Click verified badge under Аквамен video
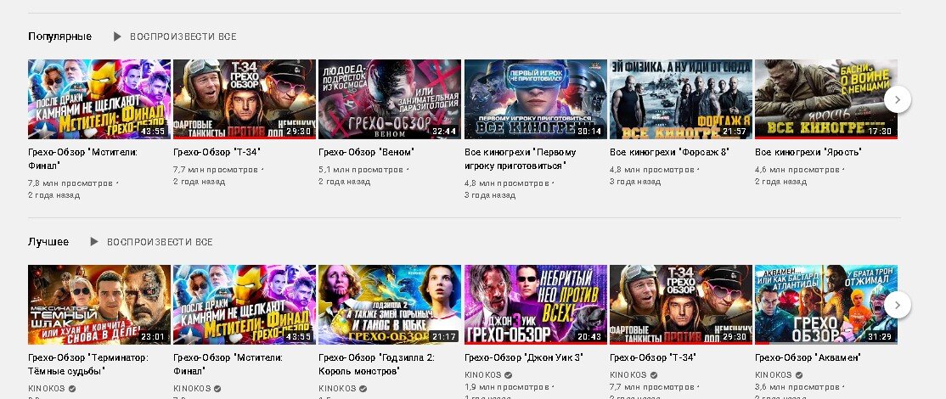946x399 pixels. click(x=799, y=375)
